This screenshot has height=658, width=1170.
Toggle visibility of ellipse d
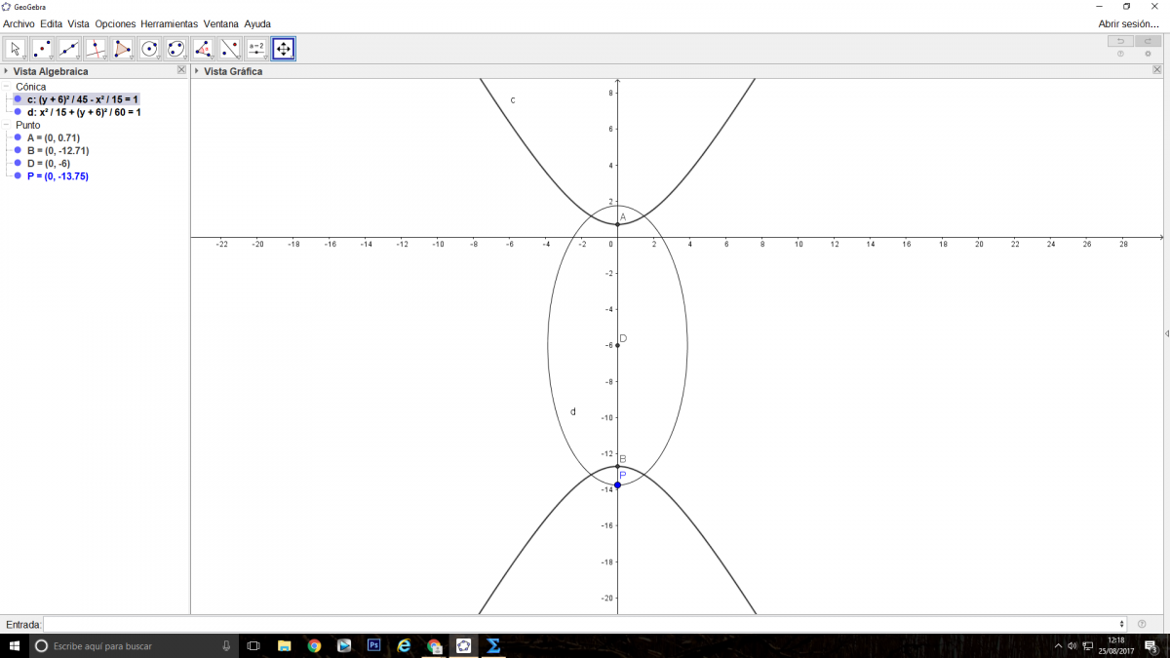(x=18, y=112)
